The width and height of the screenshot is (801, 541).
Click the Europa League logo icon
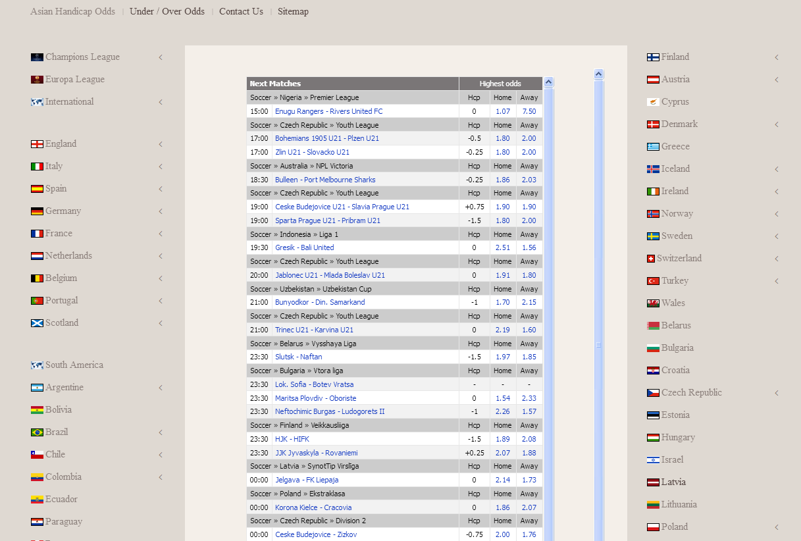coord(37,80)
